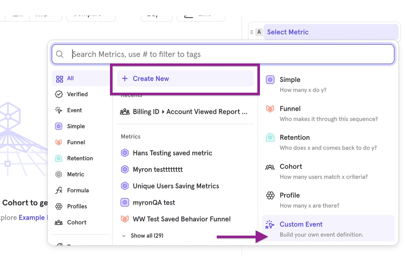Click the Simple hexagon icon in sidebar
The image size is (405, 270).
pos(59,126)
